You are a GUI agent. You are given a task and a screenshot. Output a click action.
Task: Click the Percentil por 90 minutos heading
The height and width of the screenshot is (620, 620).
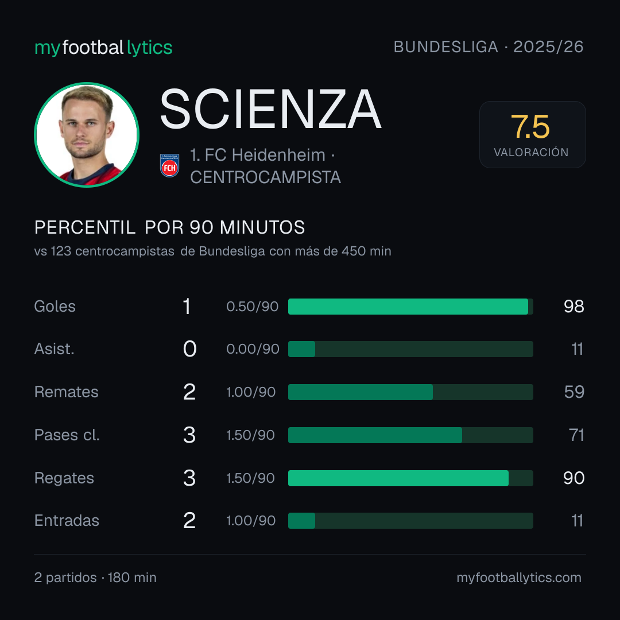pyautogui.click(x=169, y=227)
